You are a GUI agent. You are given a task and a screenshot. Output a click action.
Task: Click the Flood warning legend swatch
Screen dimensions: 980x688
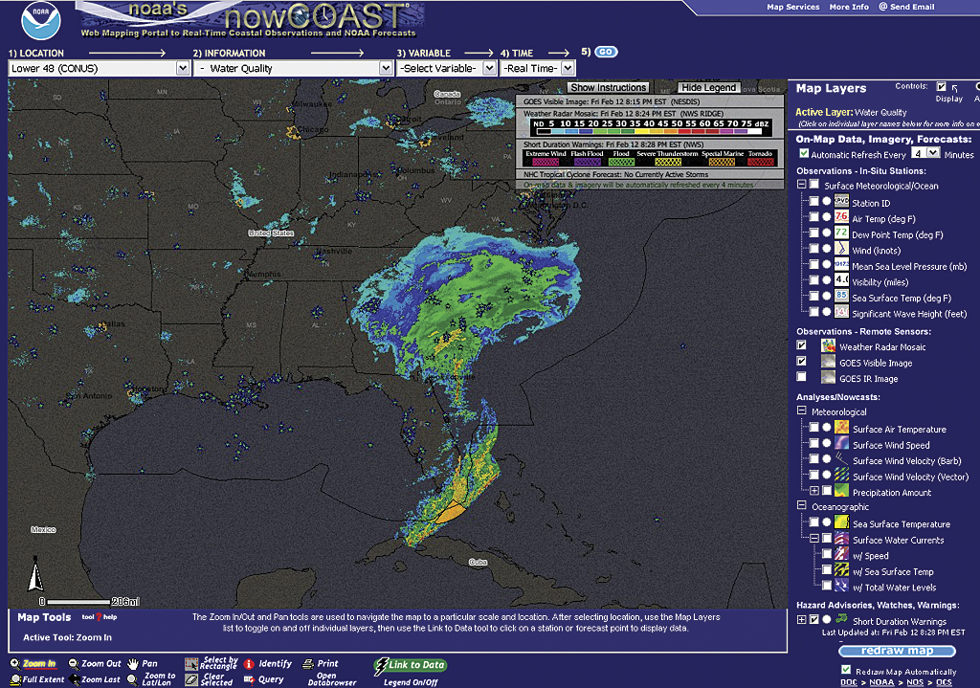621,161
